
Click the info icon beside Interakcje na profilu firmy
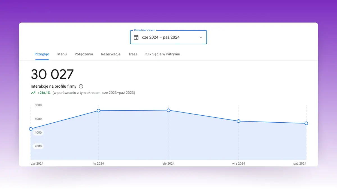[81, 86]
